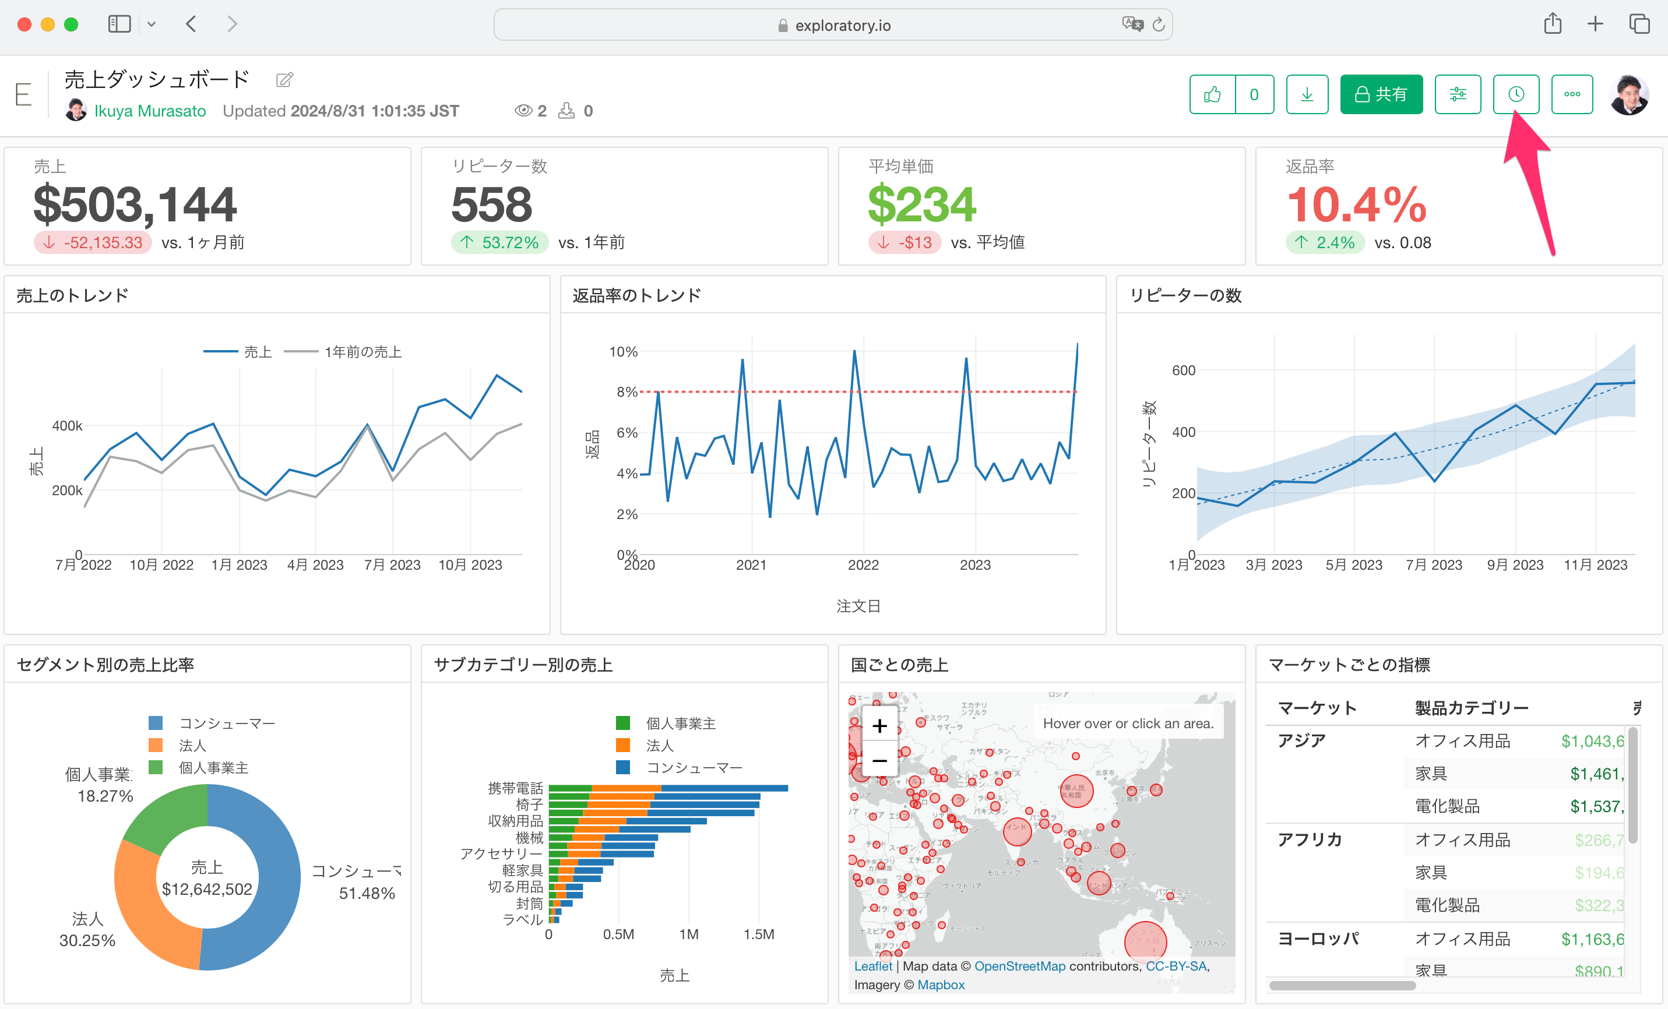Toggle the 1年前の売上 legend series
The height and width of the screenshot is (1009, 1668).
click(362, 352)
